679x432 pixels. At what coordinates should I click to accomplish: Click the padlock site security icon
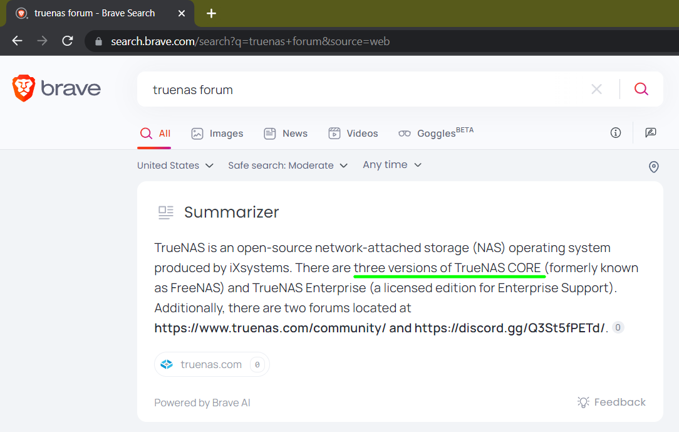(x=99, y=41)
